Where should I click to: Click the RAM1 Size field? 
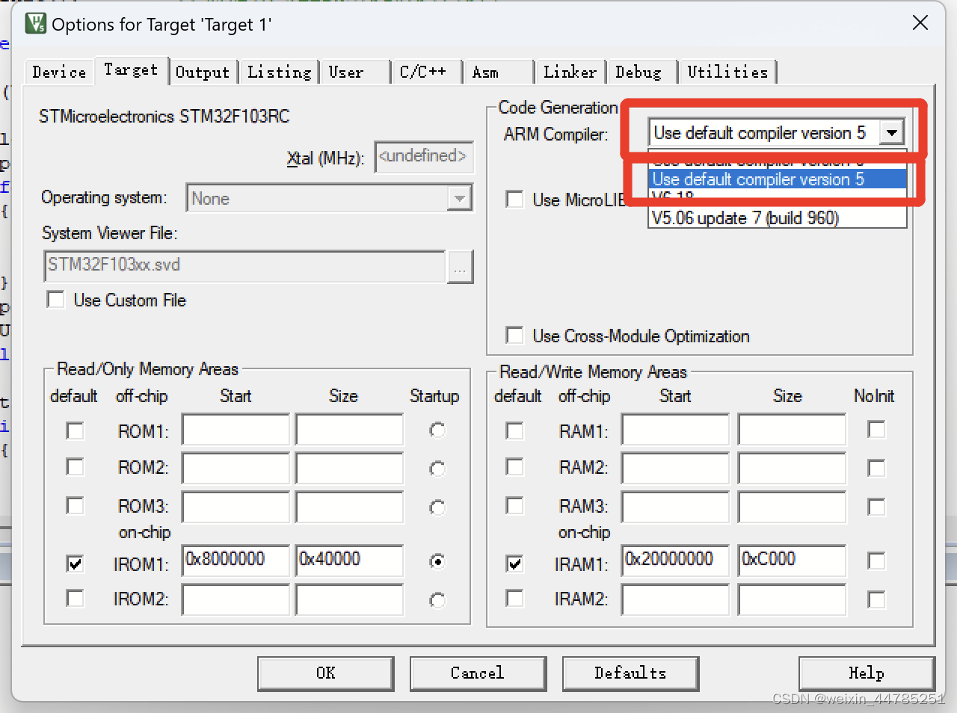click(x=792, y=430)
